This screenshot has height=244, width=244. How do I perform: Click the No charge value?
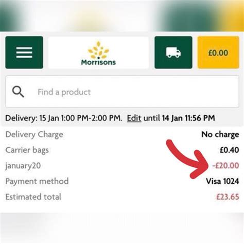click(x=220, y=134)
